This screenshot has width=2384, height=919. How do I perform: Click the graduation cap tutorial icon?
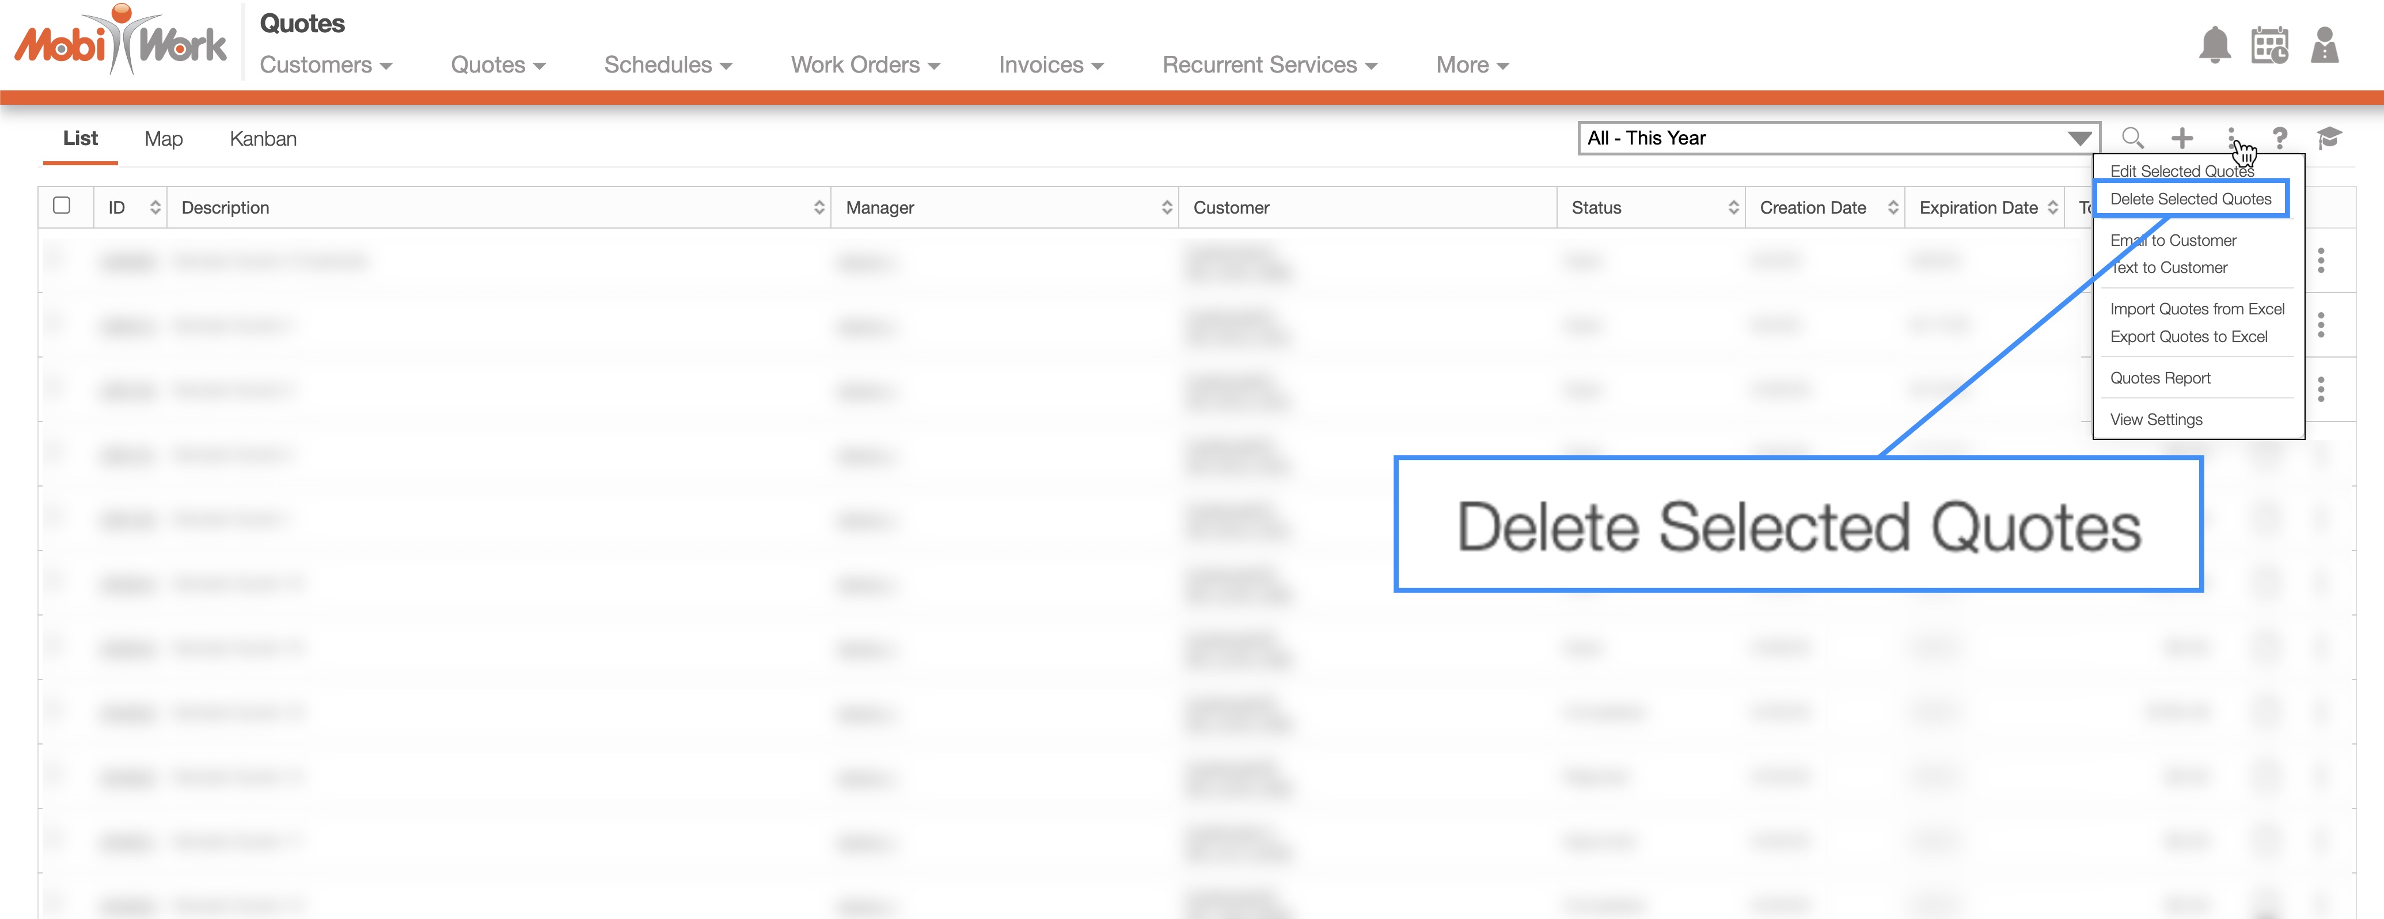[x=2329, y=139]
